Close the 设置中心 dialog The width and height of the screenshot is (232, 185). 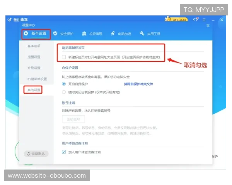208,25
